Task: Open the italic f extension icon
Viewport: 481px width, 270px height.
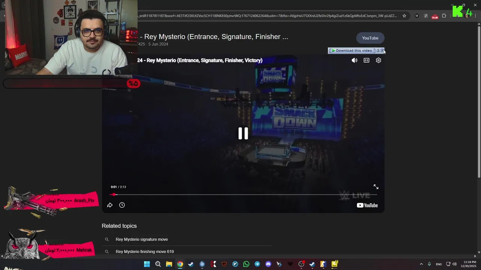Action: [x=425, y=16]
